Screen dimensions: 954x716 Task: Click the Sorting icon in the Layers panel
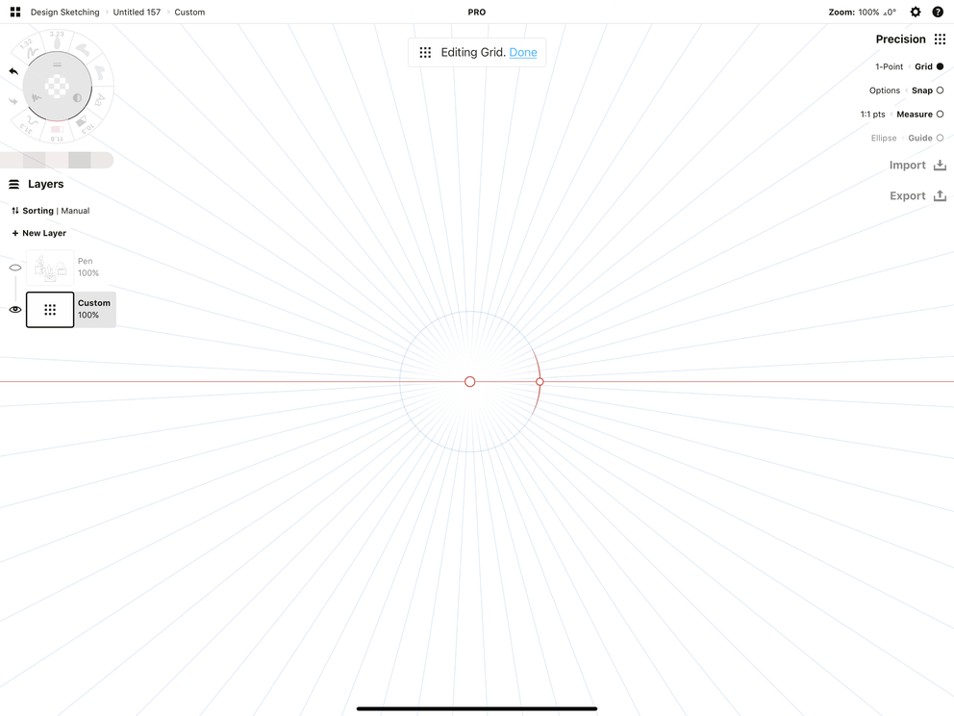click(x=13, y=210)
